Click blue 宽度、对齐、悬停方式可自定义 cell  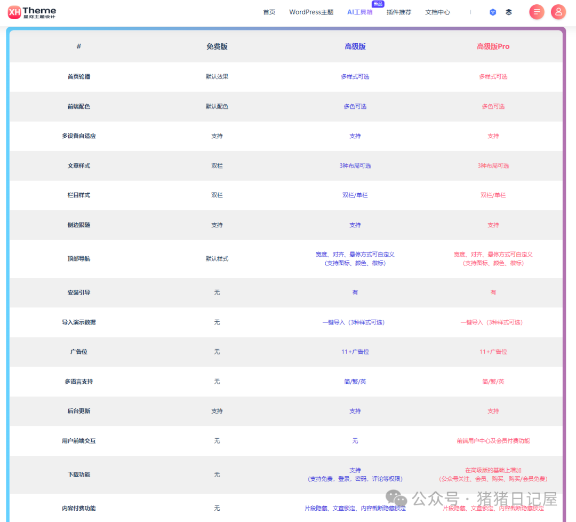pyautogui.click(x=355, y=255)
